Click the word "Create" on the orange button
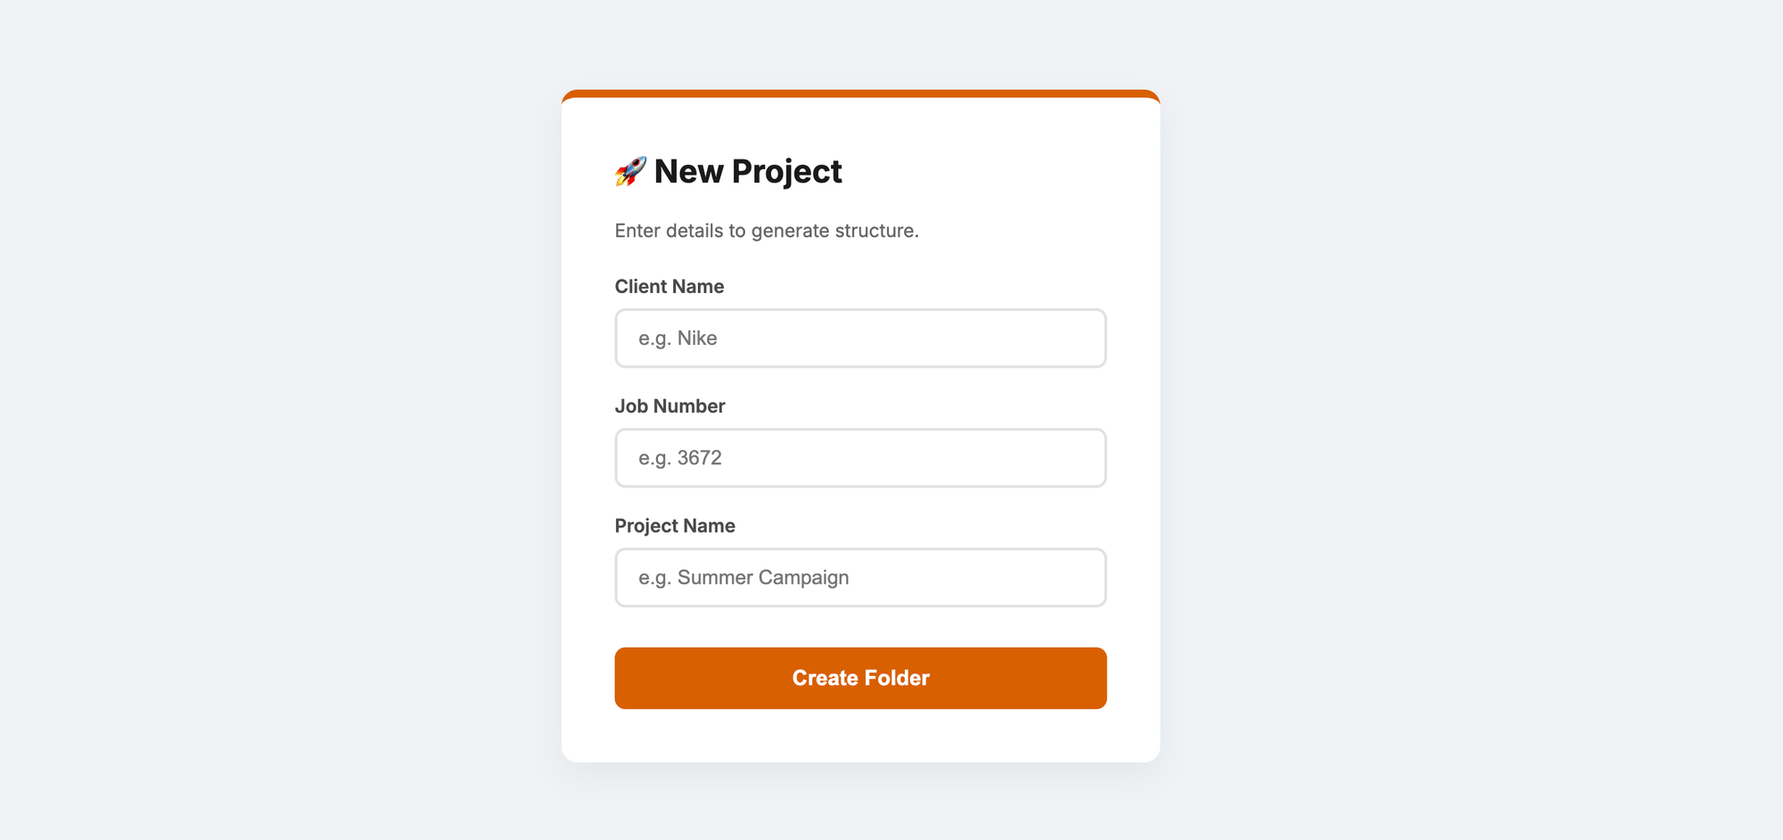This screenshot has width=1783, height=840. pyautogui.click(x=826, y=678)
